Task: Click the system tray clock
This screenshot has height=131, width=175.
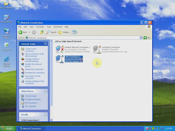Action: click(168, 129)
